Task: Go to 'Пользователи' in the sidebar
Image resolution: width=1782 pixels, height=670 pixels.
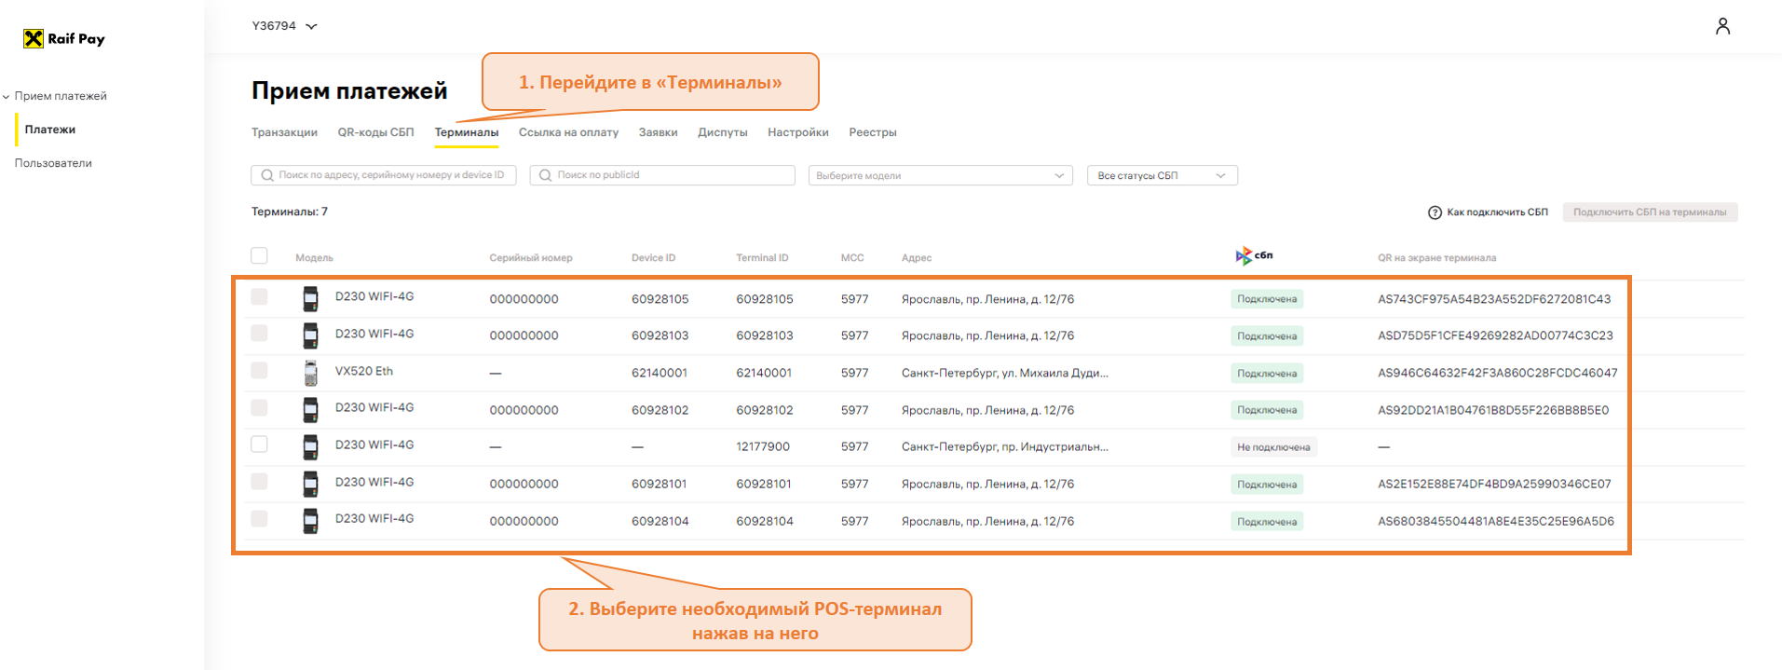Action: pos(53,163)
